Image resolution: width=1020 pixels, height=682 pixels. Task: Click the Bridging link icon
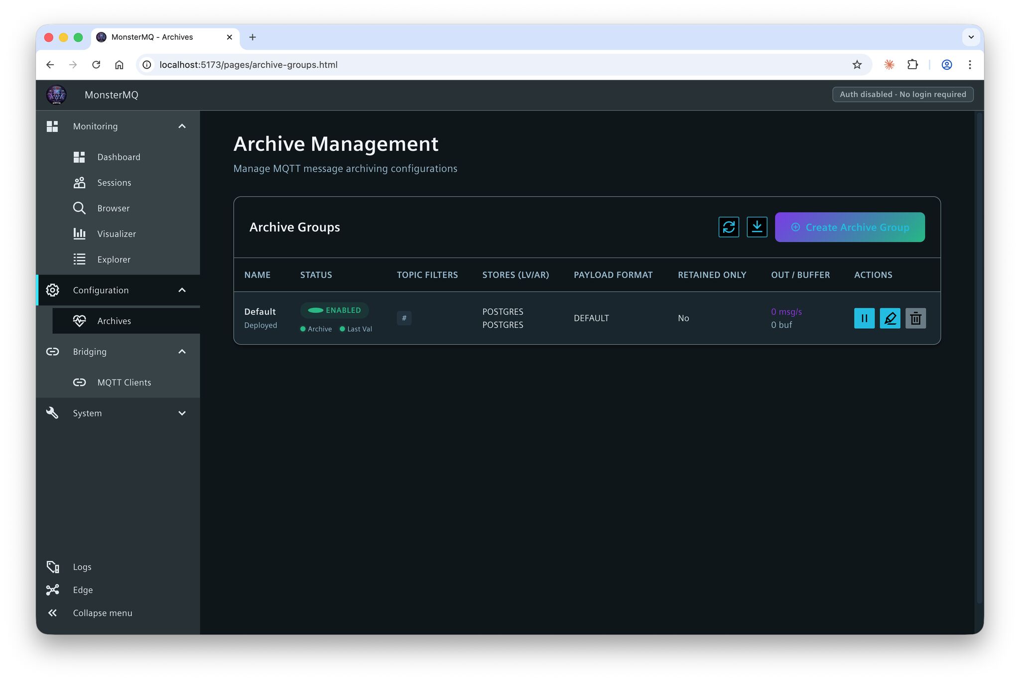click(52, 352)
